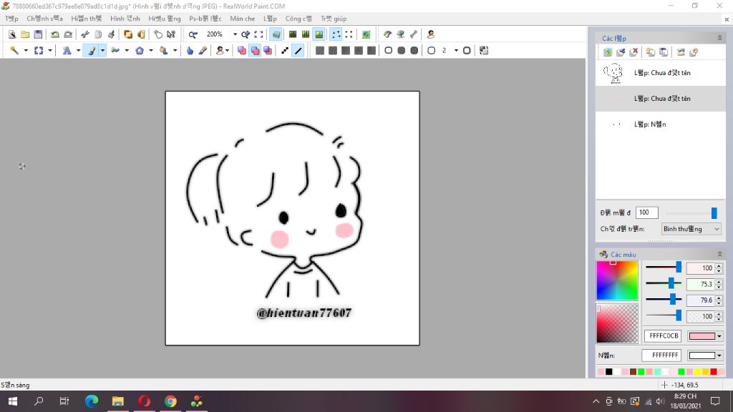Enable the jagged pixel line mode
733x412 pixels.
[285, 51]
